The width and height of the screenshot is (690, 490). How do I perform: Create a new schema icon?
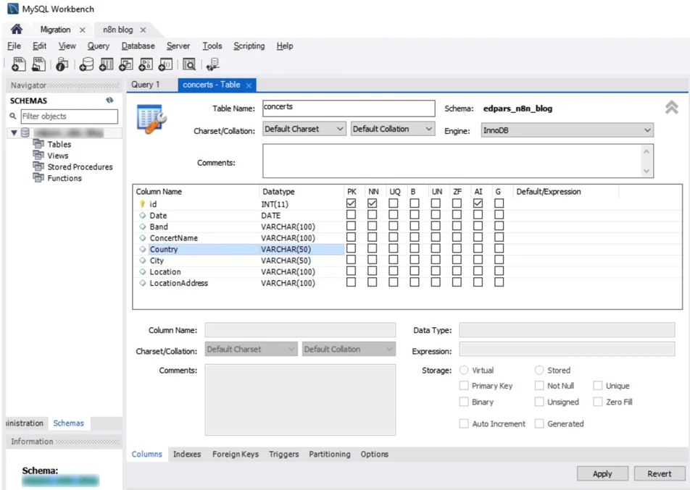point(86,64)
